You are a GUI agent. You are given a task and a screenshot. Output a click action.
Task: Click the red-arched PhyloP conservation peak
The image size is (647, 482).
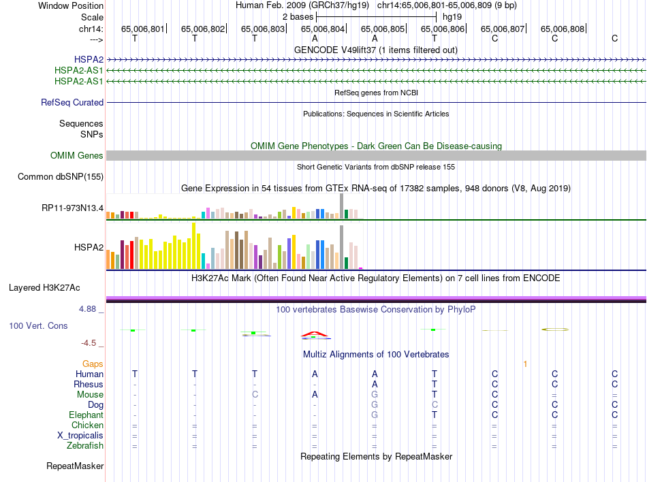[315, 334]
